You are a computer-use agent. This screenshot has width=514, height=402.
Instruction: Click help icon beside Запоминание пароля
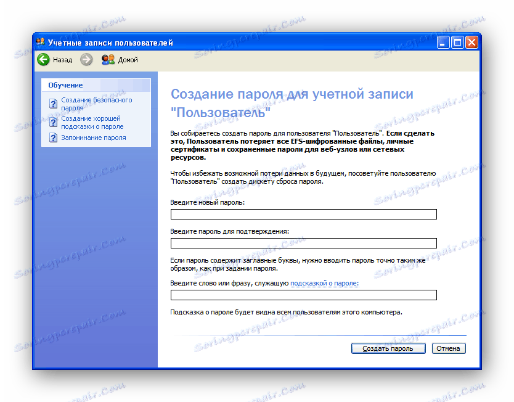coord(53,137)
